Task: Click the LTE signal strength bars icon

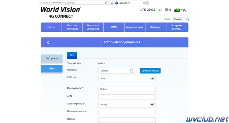Action: point(159,10)
